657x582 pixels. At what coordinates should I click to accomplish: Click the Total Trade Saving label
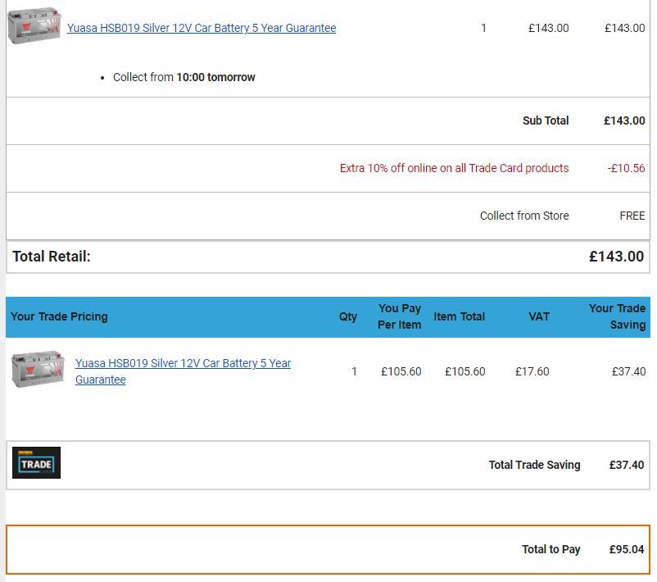pos(534,465)
